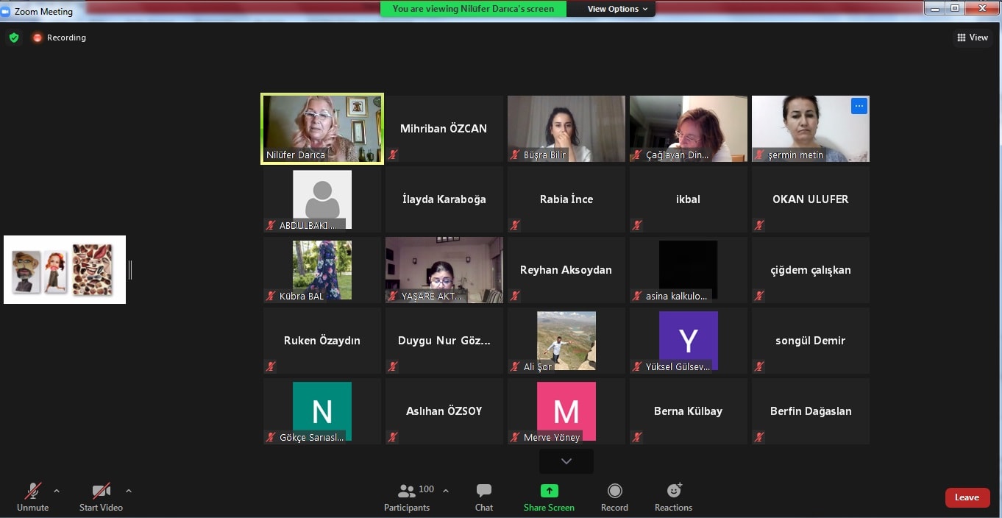Click the green screen-viewing notification banner
The height and width of the screenshot is (518, 1002).
pyautogui.click(x=473, y=9)
